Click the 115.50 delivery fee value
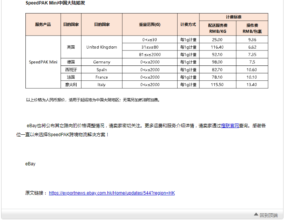Screen dimensions: 285x220 pos(217,85)
